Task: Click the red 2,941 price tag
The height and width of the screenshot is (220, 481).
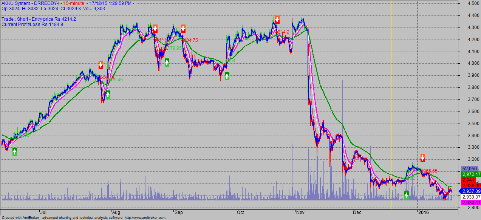Action: [x=468, y=180]
